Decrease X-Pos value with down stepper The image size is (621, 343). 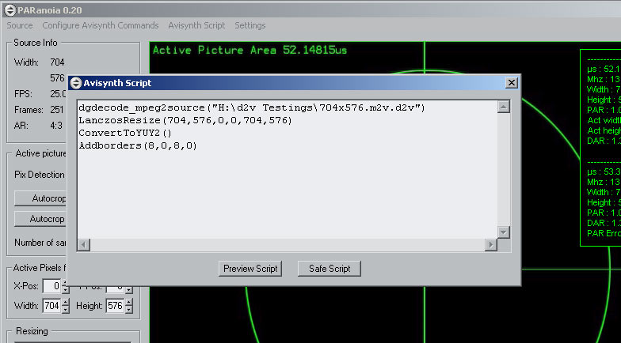pyautogui.click(x=66, y=290)
